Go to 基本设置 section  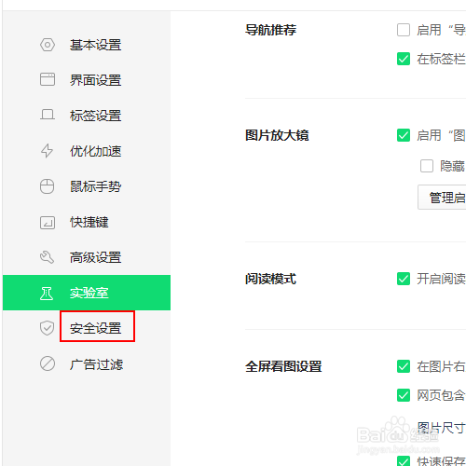(x=95, y=45)
